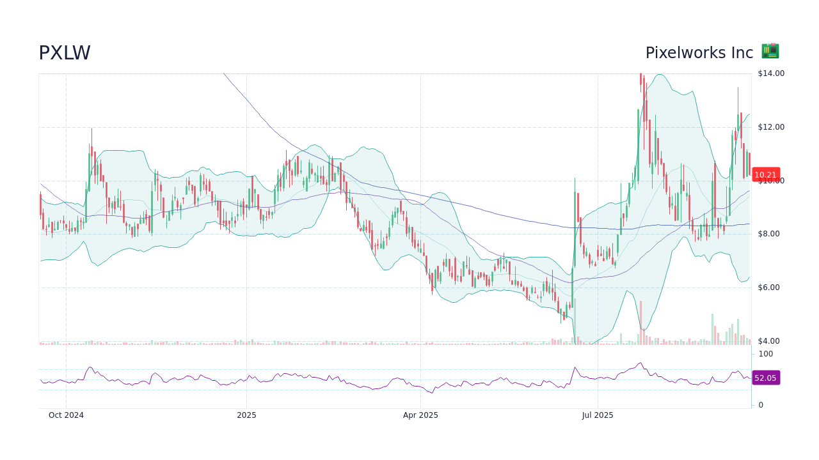819x460 pixels.
Task: Select the Oct 2024 axis label
Action: [x=66, y=415]
